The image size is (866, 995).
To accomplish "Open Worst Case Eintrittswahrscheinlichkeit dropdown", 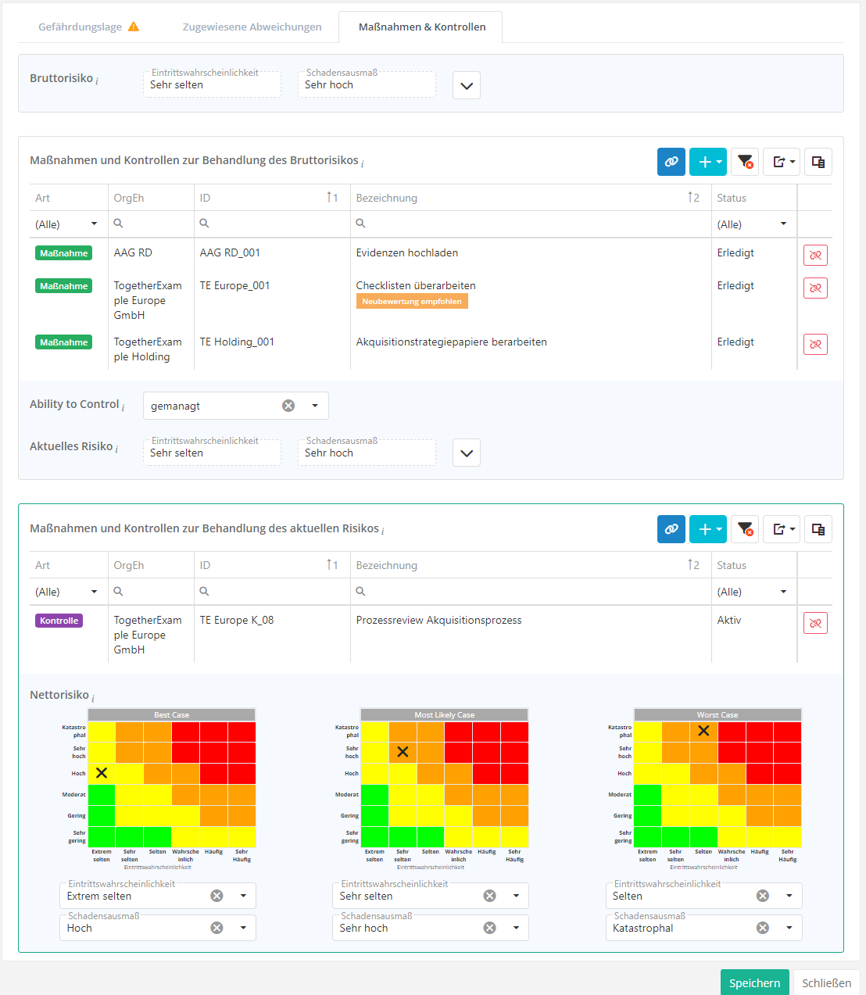I will tap(789, 896).
